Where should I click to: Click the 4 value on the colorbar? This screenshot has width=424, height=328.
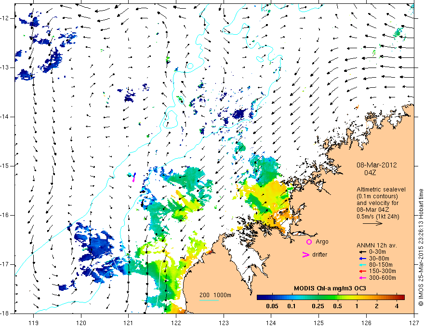[x=397, y=306]
